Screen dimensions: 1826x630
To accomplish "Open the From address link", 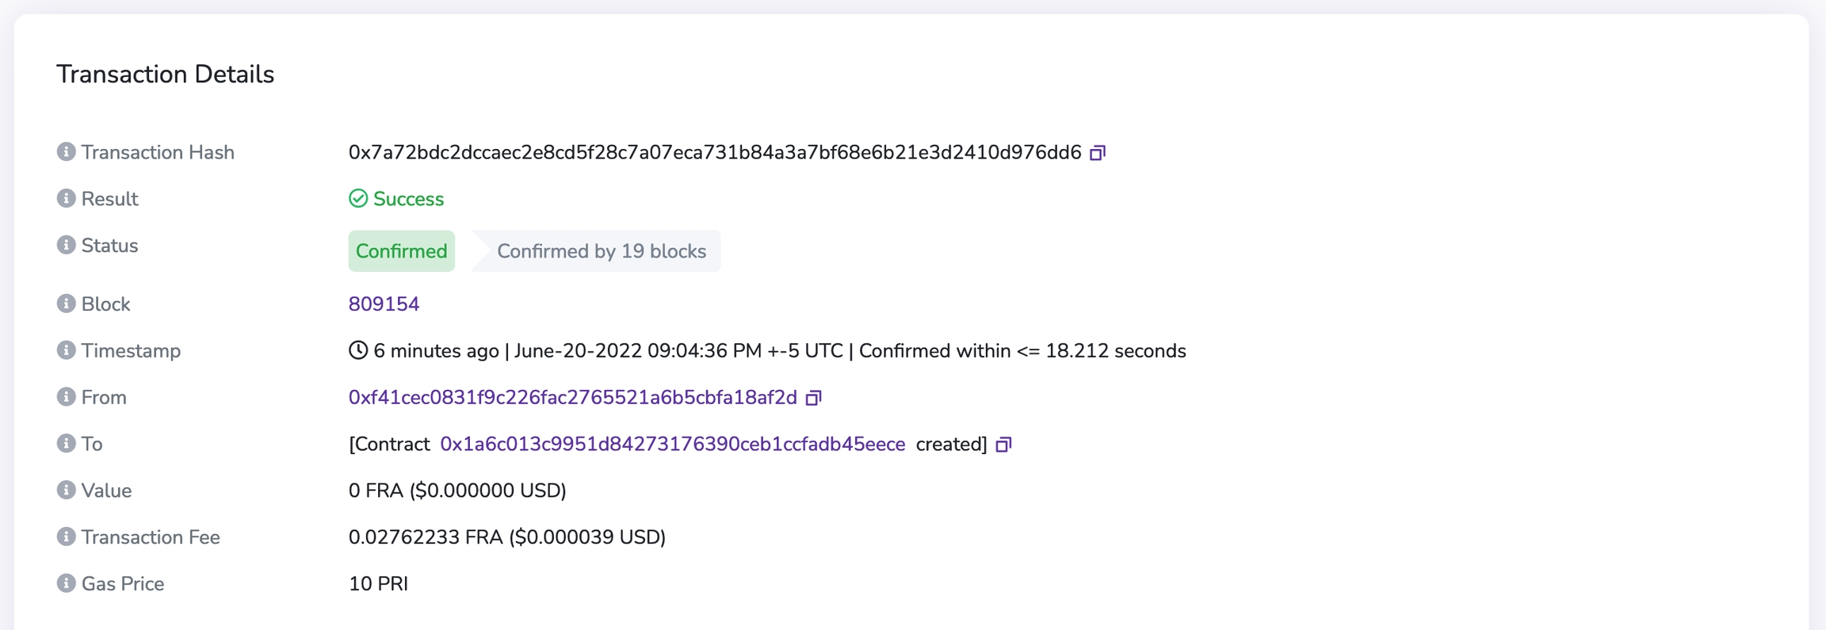I will 572,398.
